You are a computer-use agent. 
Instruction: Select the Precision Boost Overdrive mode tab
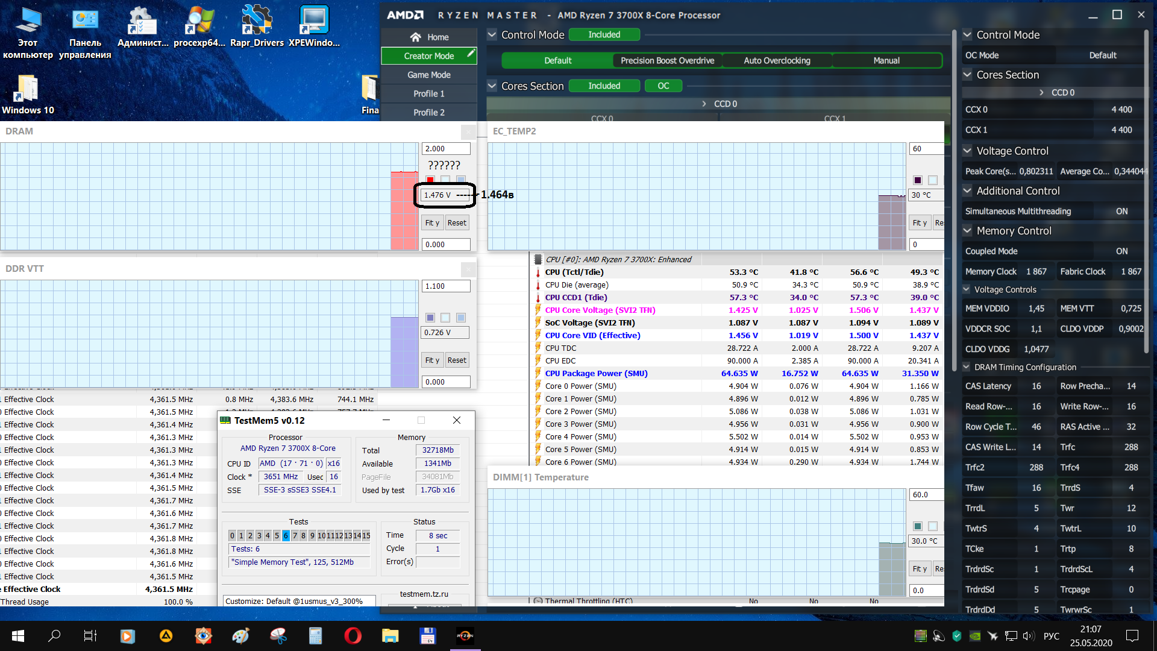[x=667, y=60]
